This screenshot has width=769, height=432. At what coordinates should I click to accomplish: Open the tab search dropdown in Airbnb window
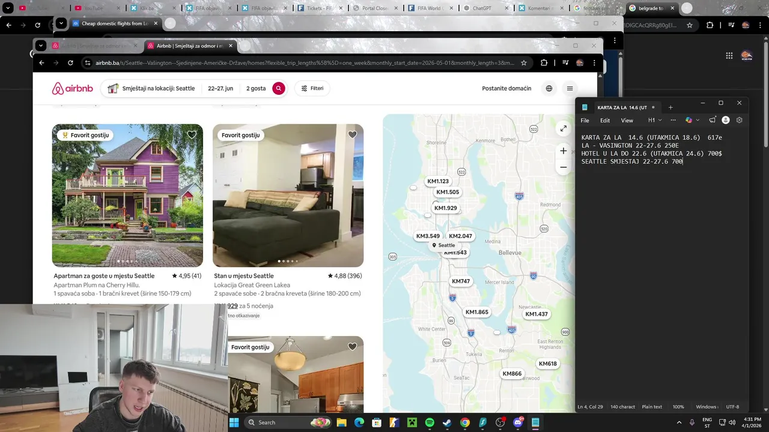pos(41,46)
